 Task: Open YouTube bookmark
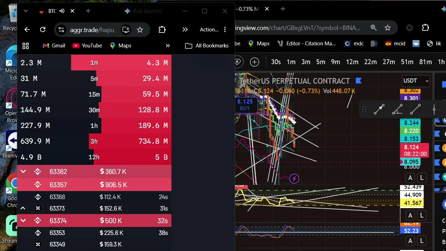[x=87, y=46]
